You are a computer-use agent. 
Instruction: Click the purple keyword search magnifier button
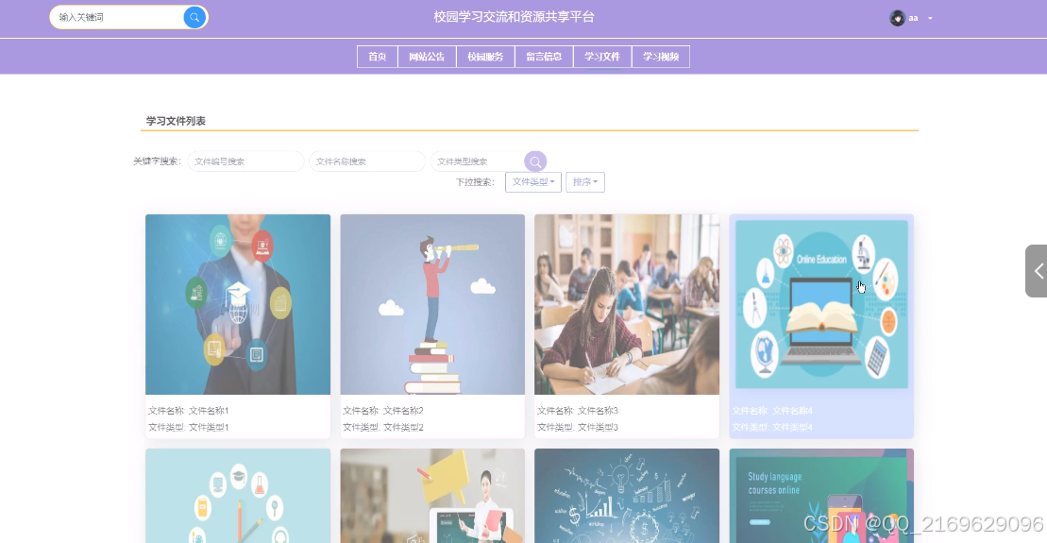tap(535, 161)
